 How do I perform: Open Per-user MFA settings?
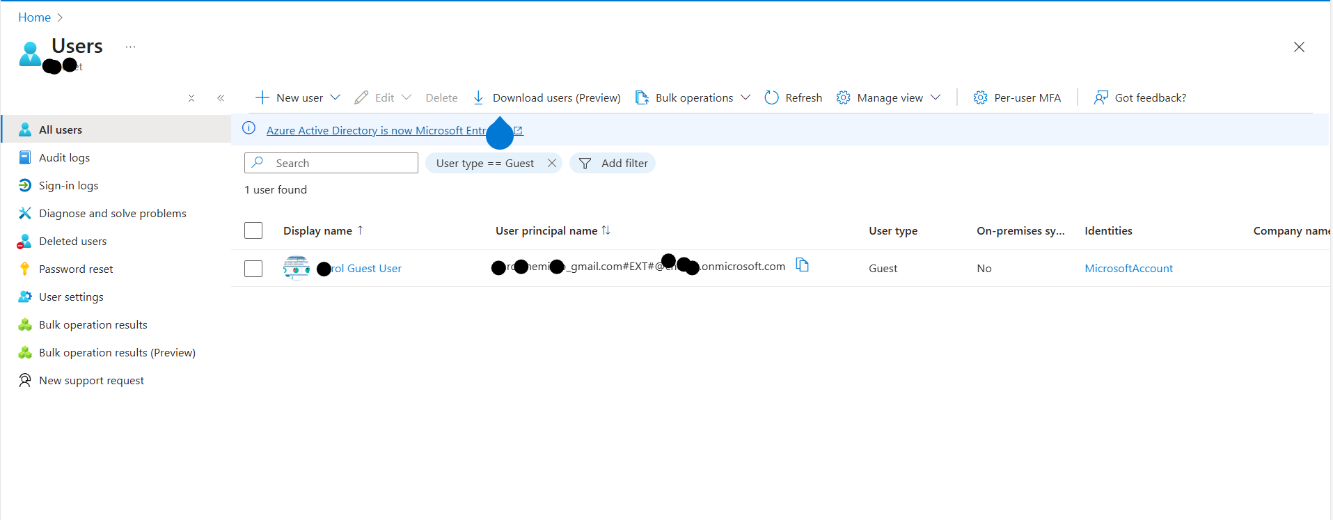click(x=1017, y=97)
